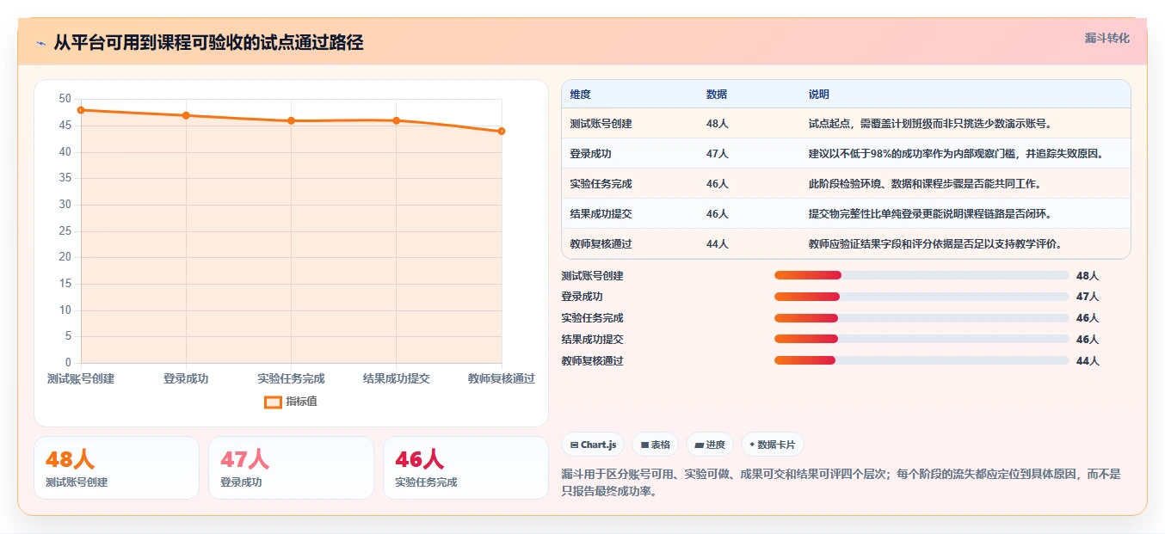Click the chart x-axis label 教师复核通过
Image resolution: width=1165 pixels, height=534 pixels.
point(502,378)
